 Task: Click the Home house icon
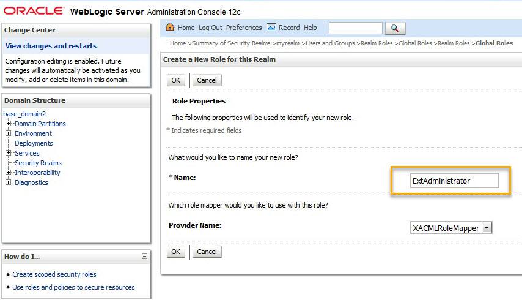(170, 27)
